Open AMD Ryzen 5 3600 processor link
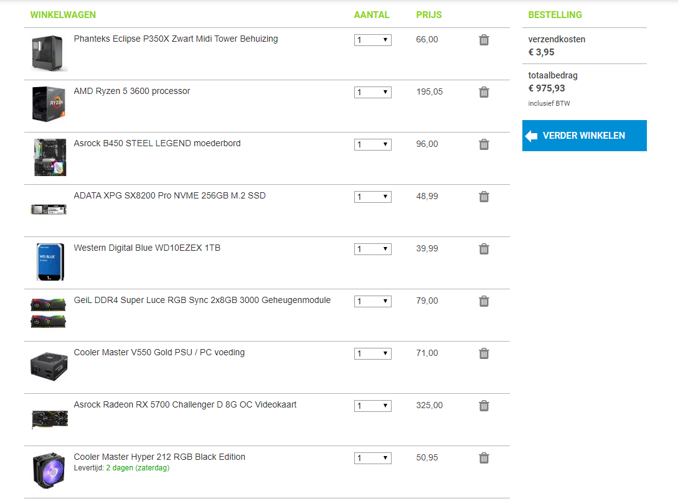The image size is (678, 499). point(132,91)
